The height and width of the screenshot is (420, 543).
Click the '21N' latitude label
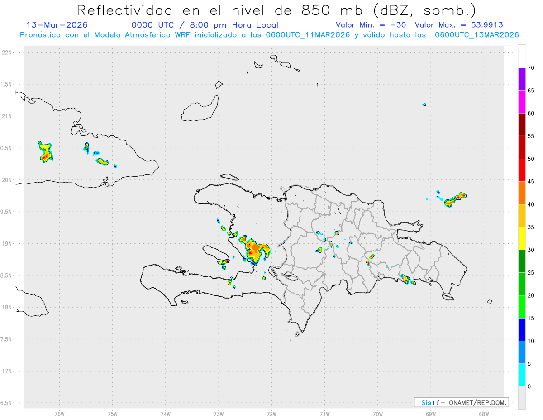click(x=8, y=116)
